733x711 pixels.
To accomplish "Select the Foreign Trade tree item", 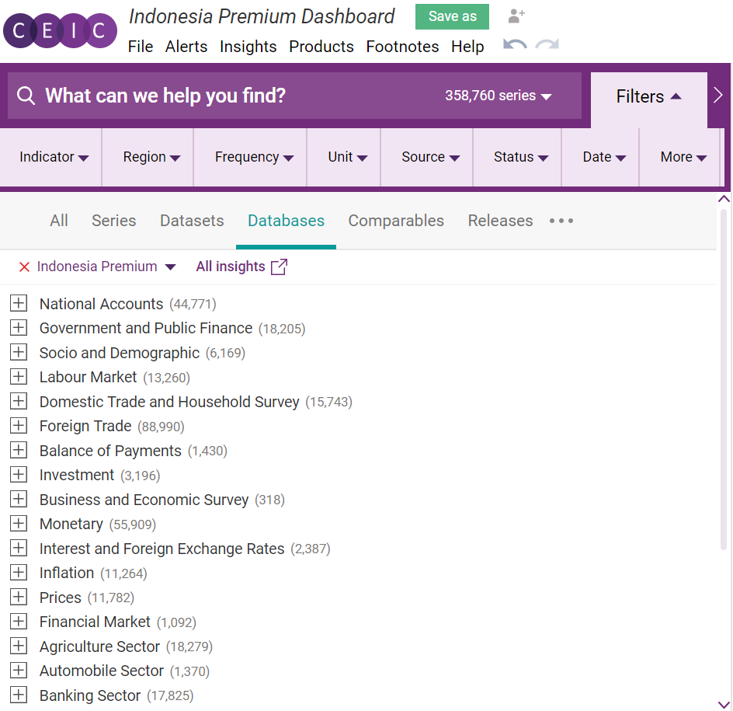I will point(85,426).
